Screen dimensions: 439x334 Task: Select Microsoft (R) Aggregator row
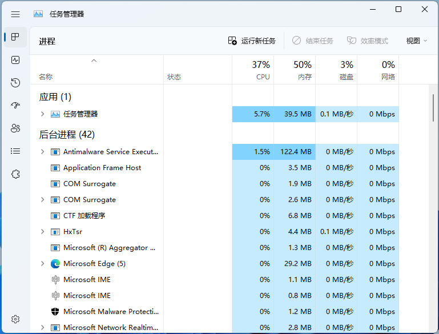coord(215,247)
